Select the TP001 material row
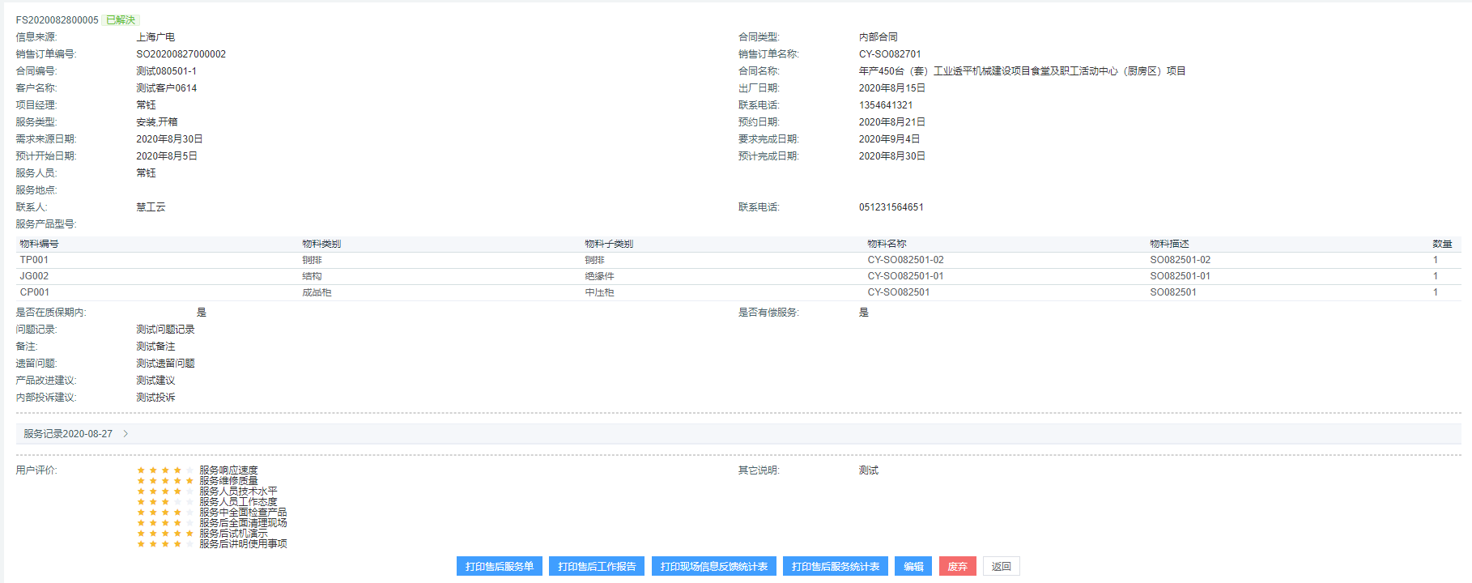The width and height of the screenshot is (1472, 583). (x=34, y=260)
